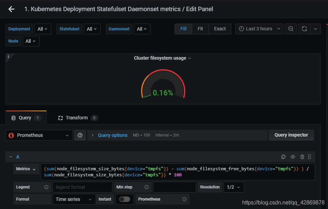This screenshot has height=209, width=328.
Task: Open the Node All dropdown
Action: [x=31, y=41]
